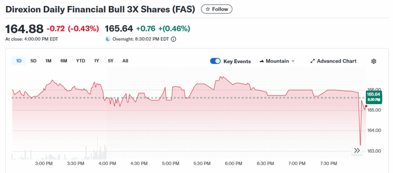Select the 1D time range tab
Screen dimensions: 393x173
[19, 61]
